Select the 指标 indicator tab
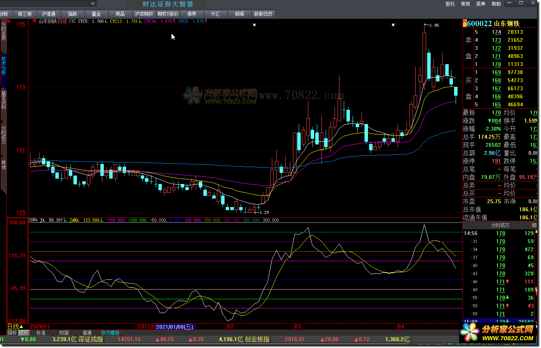Viewport: 541px width, 348px height. 12,333
